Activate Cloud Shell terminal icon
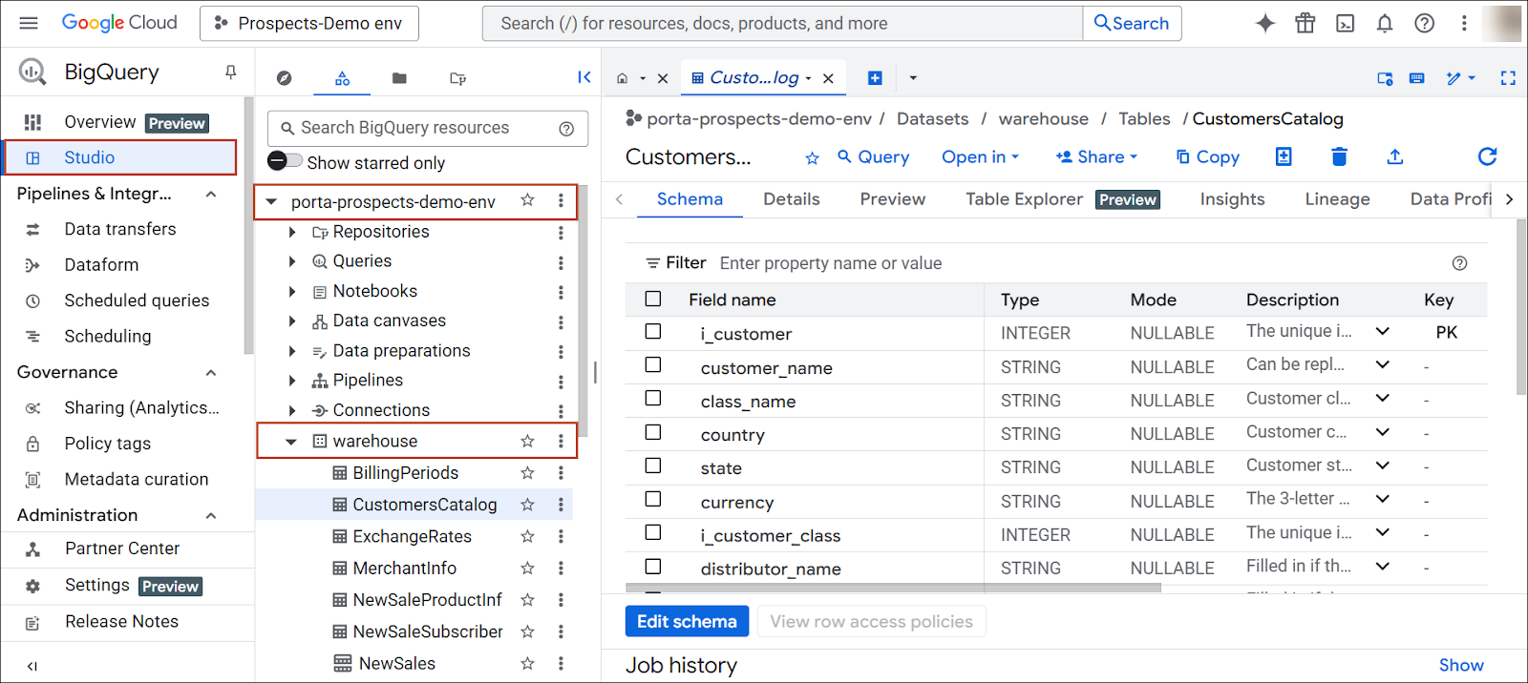Image resolution: width=1528 pixels, height=683 pixels. pyautogui.click(x=1345, y=23)
